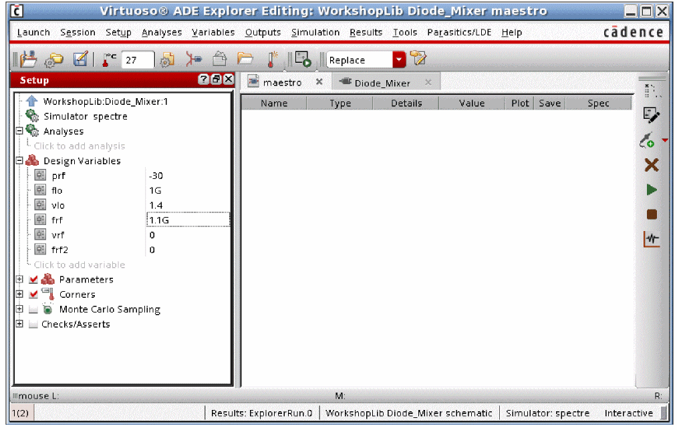Close the Diode_Mixer tab
The image size is (677, 430).
point(428,82)
